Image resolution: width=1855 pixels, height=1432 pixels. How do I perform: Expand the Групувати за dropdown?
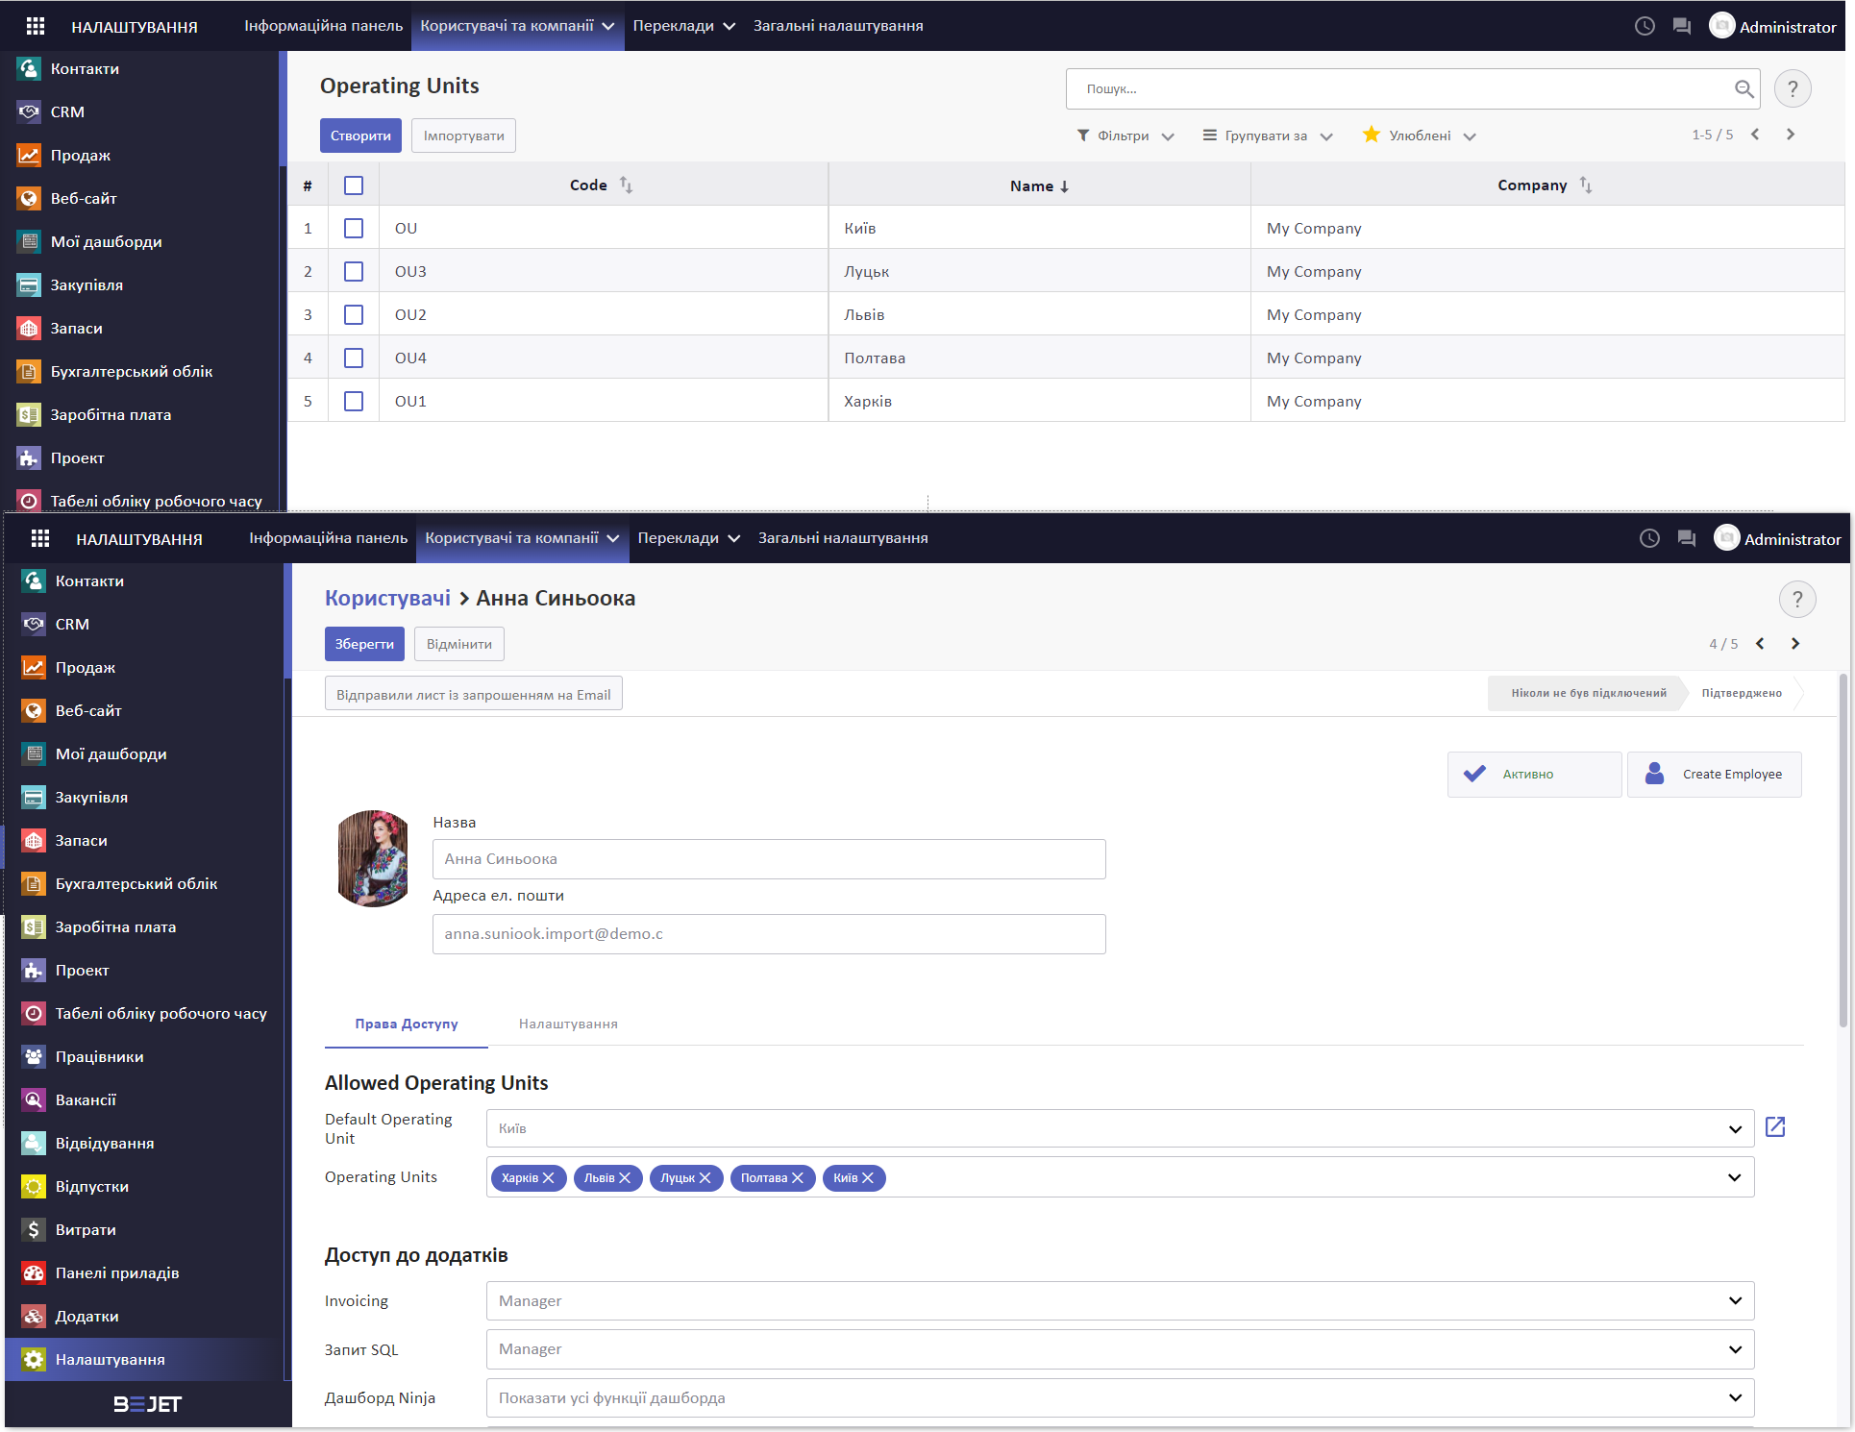(1268, 136)
